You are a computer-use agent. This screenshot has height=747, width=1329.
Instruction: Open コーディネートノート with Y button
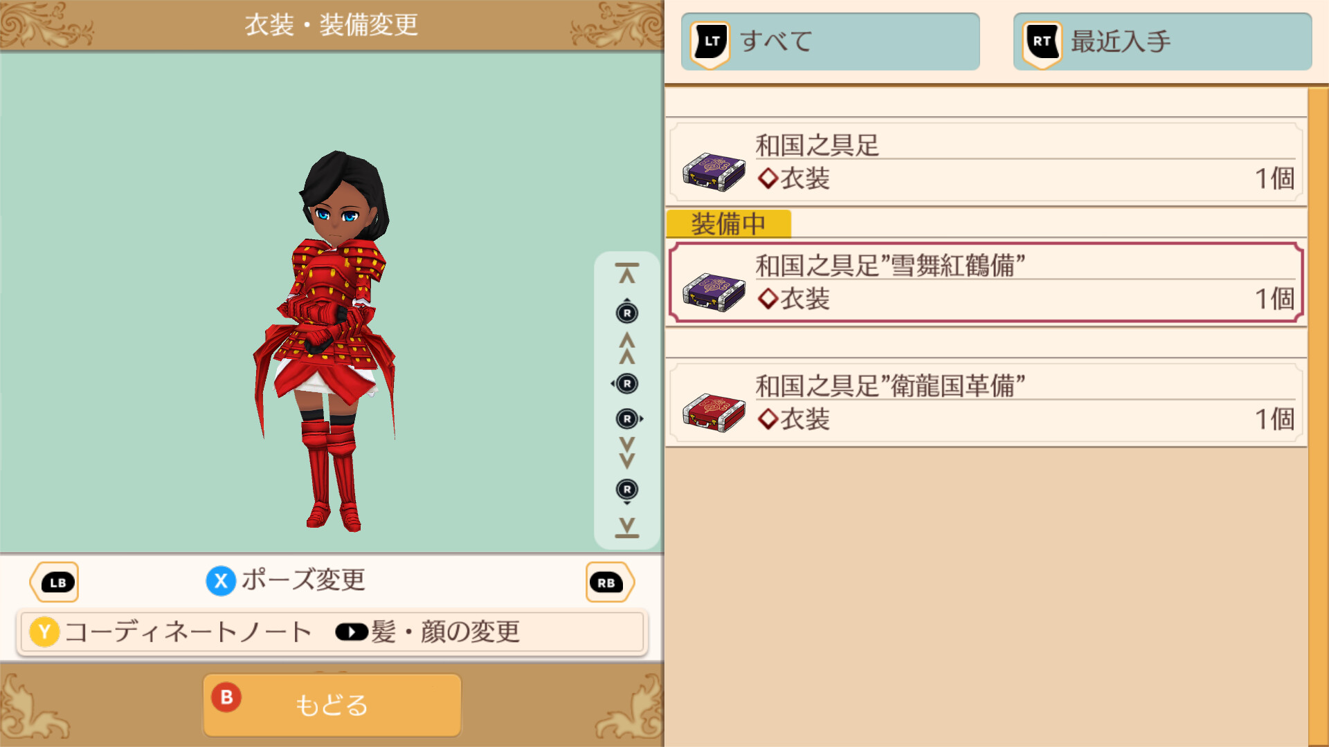[171, 632]
